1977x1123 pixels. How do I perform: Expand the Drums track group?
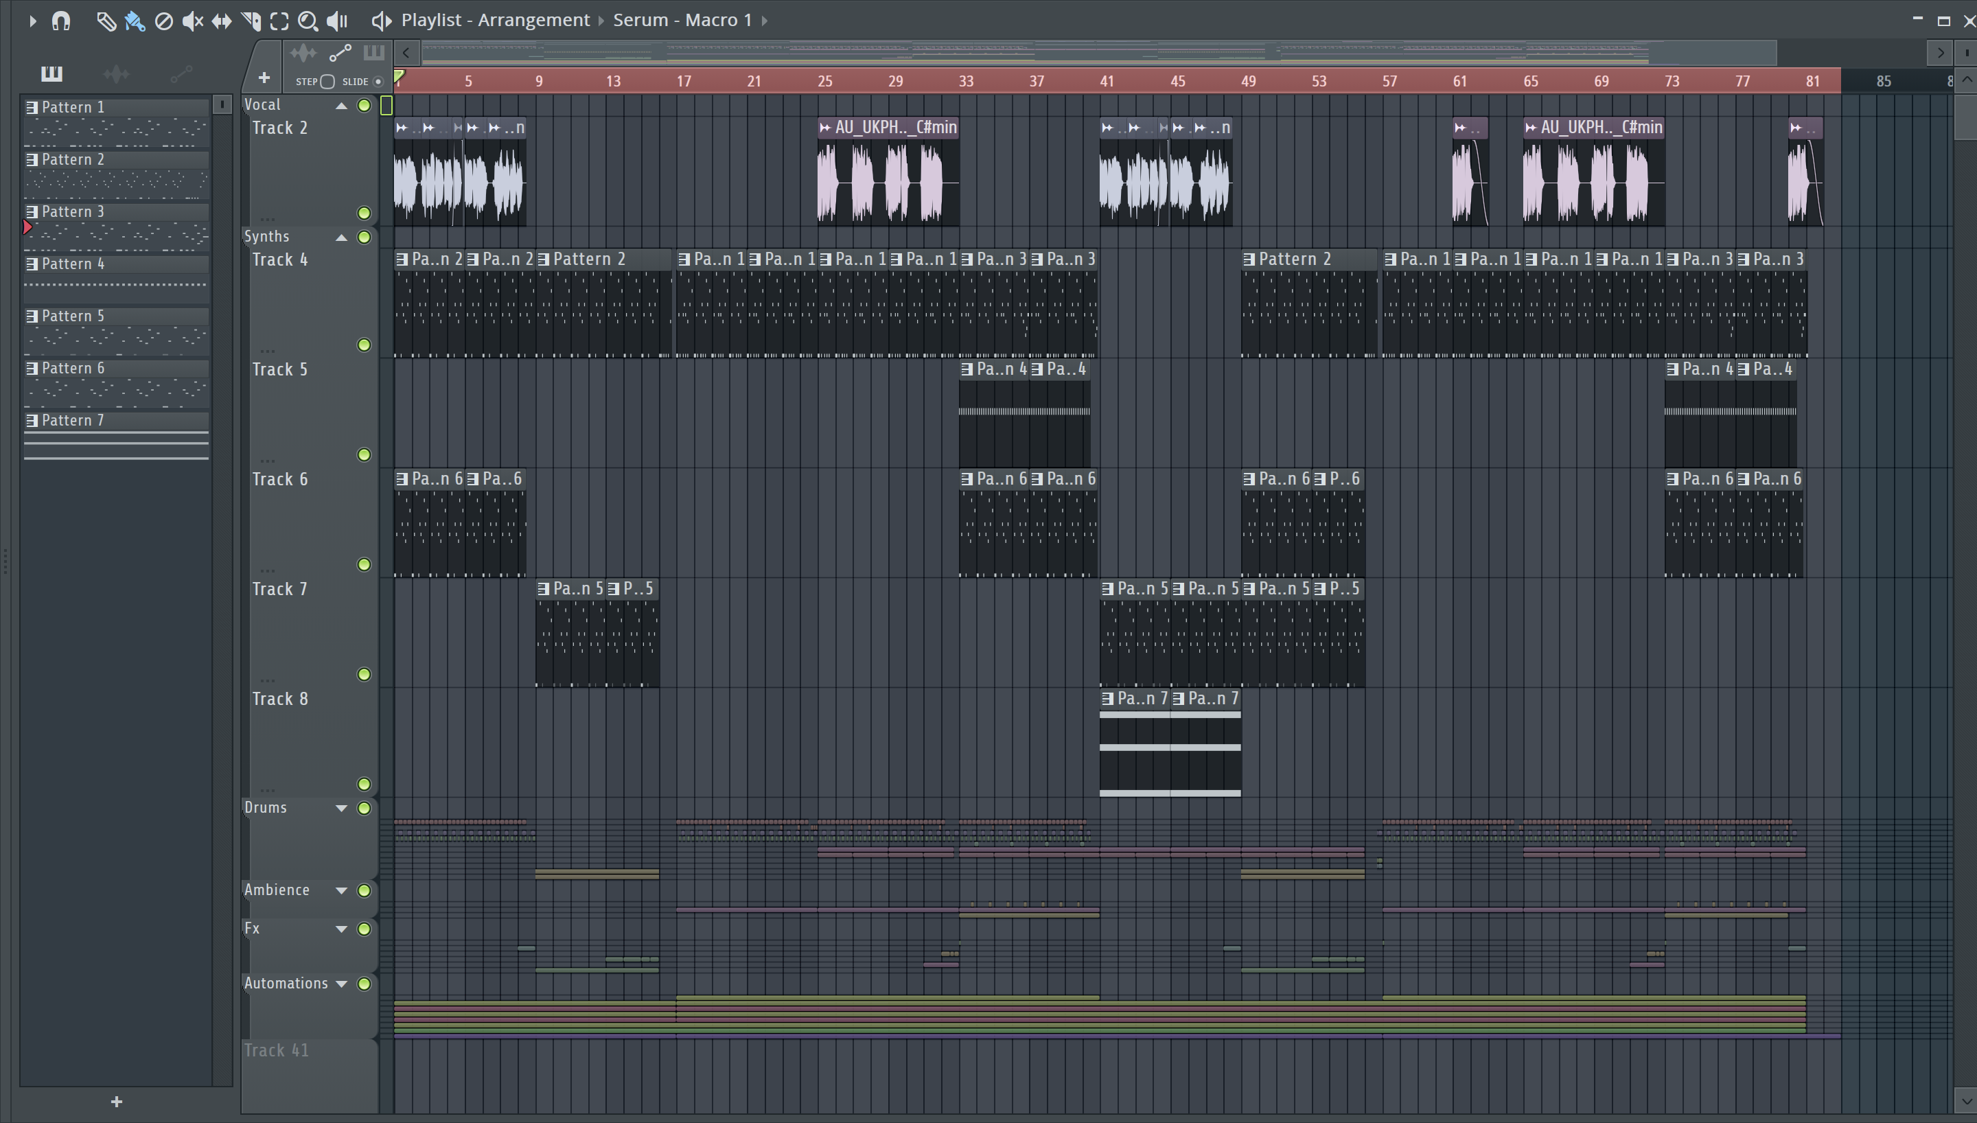click(340, 809)
